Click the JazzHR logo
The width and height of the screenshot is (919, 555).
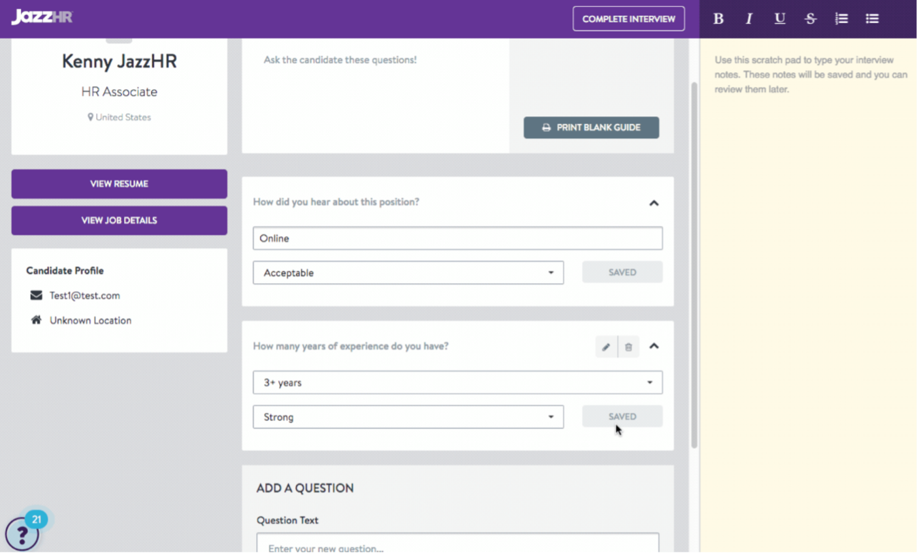tap(42, 17)
